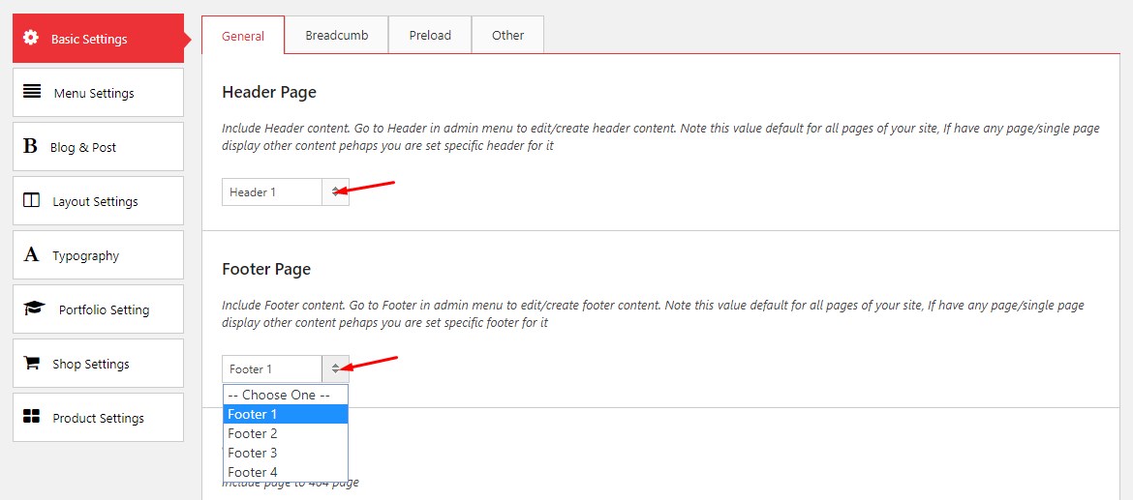Open the Menu Settings section label
This screenshot has width=1133, height=500.
click(x=94, y=94)
